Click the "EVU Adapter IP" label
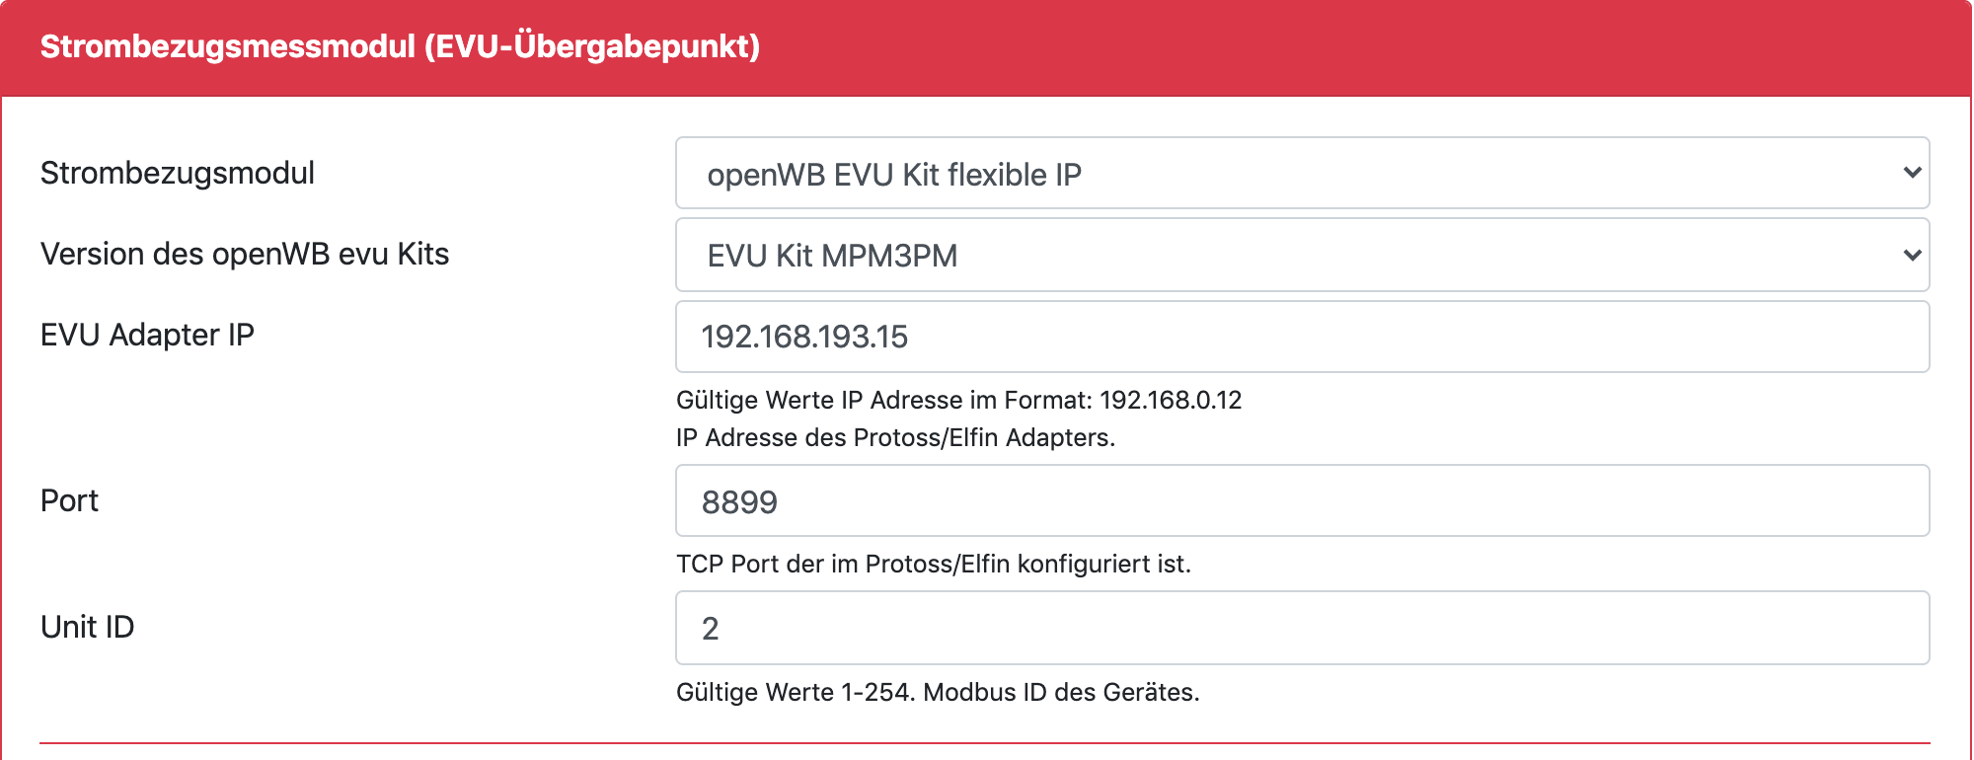Viewport: 1974px width, 760px height. [x=147, y=336]
